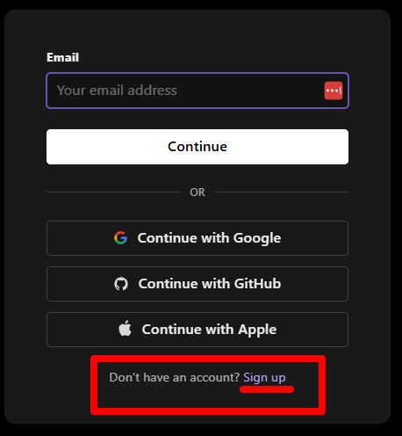Click the Google logo icon
402x436 pixels.
(x=120, y=237)
